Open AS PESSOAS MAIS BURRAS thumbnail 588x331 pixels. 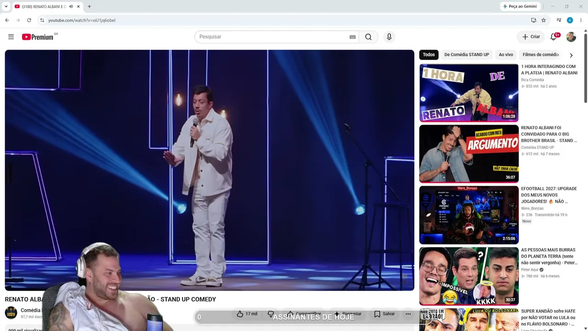pos(469,276)
